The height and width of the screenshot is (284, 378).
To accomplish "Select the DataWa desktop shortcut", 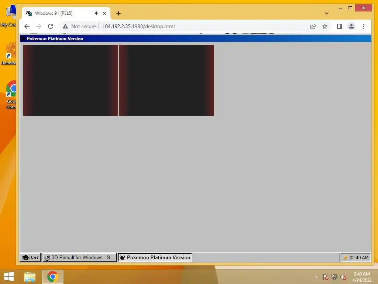I will coord(10,54).
